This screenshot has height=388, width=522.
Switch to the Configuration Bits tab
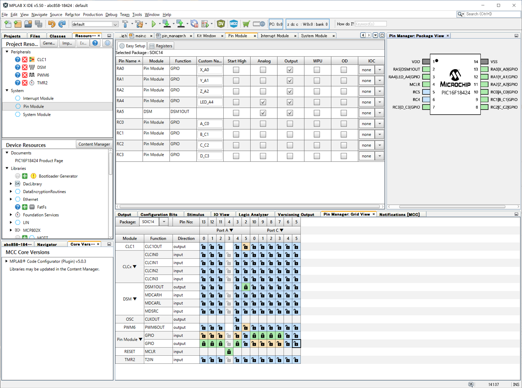(x=159, y=215)
